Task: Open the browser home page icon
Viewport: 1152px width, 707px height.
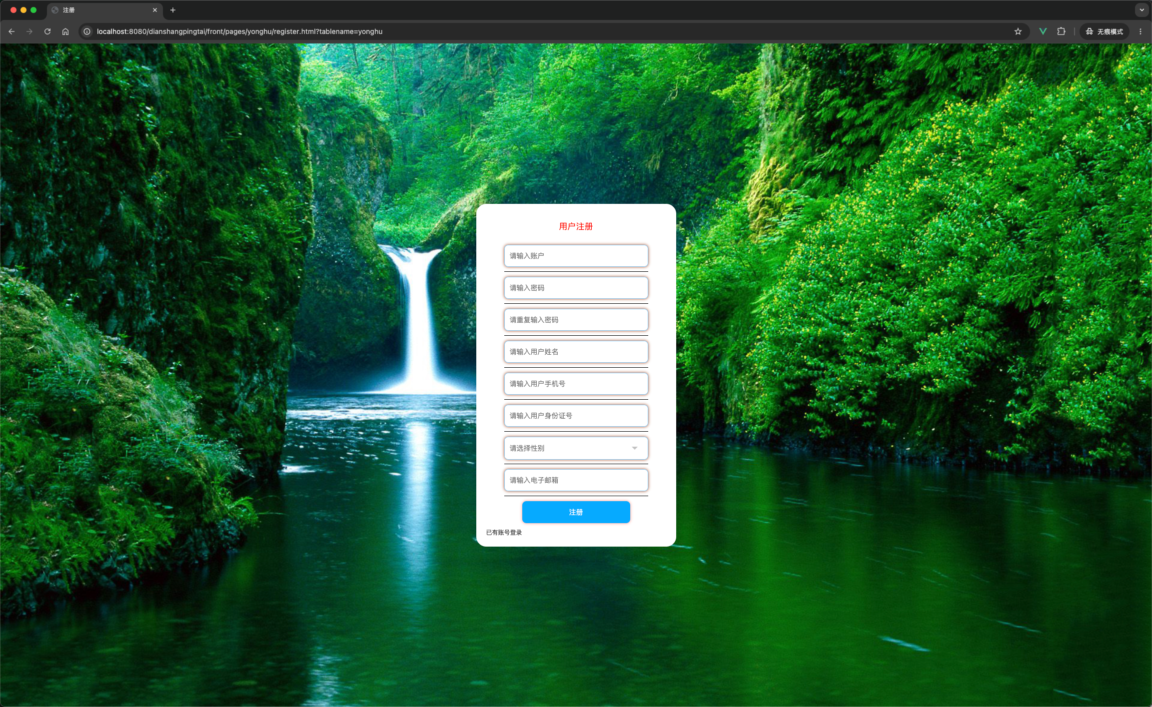Action: point(65,31)
